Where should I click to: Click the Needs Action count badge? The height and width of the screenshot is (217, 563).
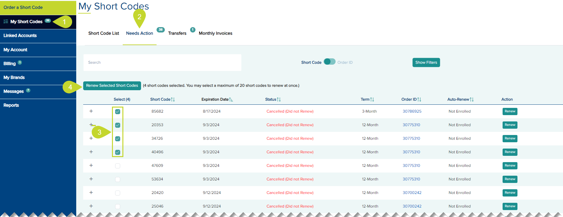(161, 30)
